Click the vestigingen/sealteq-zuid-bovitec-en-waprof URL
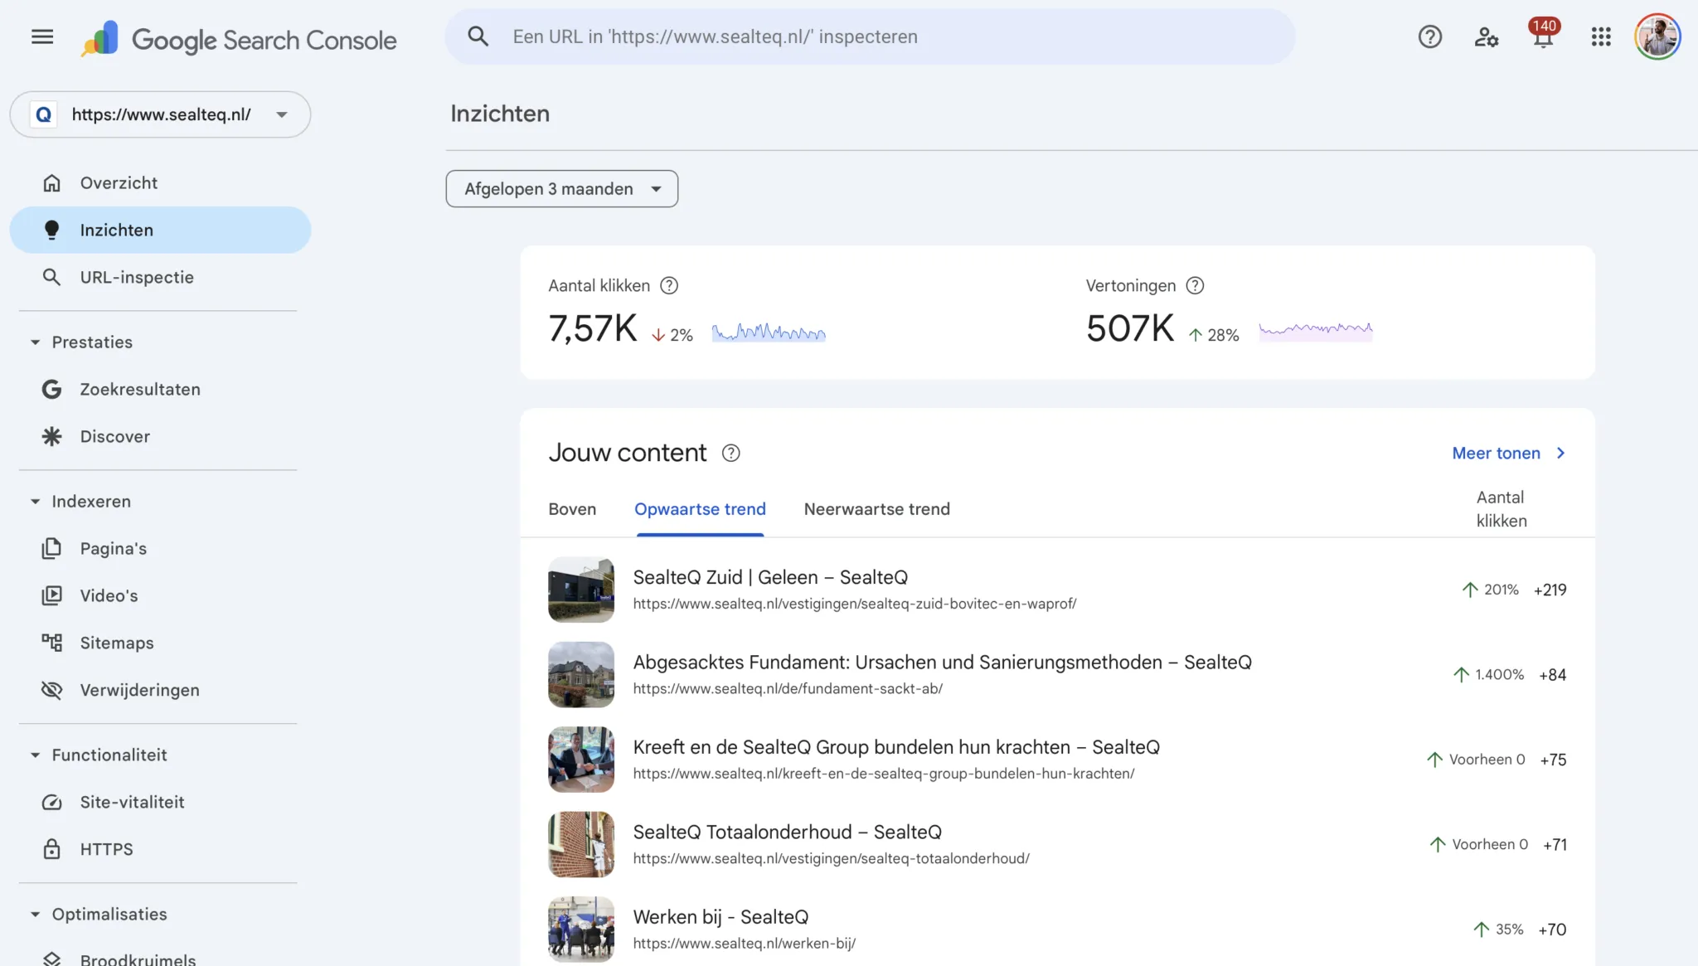 click(x=855, y=604)
